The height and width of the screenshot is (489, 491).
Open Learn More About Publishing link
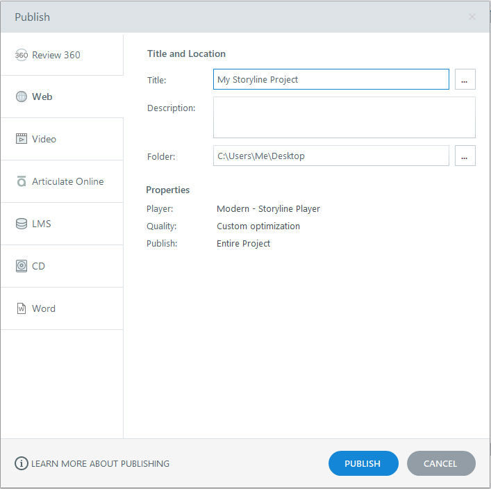[100, 463]
